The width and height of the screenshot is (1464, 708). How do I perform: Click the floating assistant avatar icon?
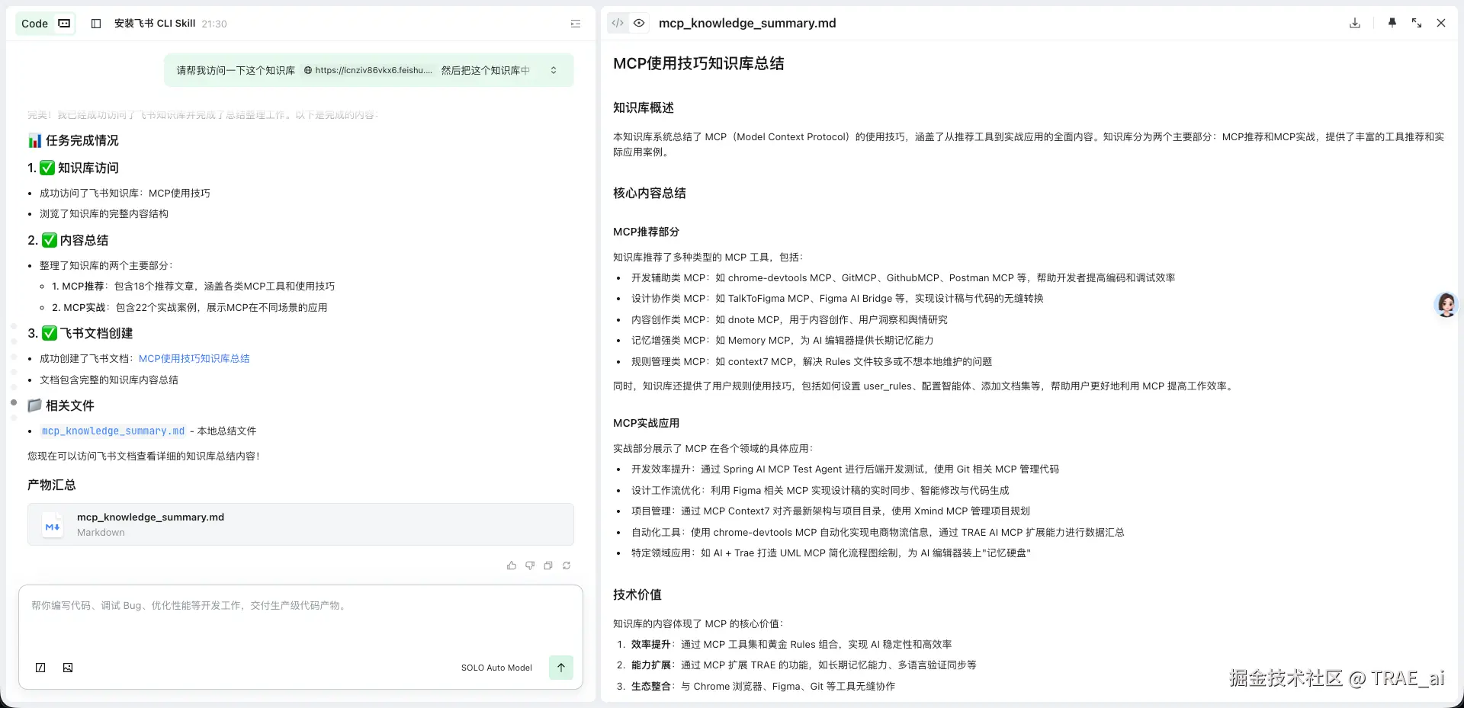click(x=1446, y=305)
